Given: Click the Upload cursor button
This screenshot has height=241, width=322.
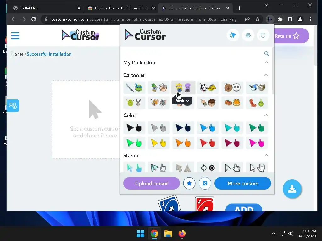Looking at the screenshot, I should 152,183.
